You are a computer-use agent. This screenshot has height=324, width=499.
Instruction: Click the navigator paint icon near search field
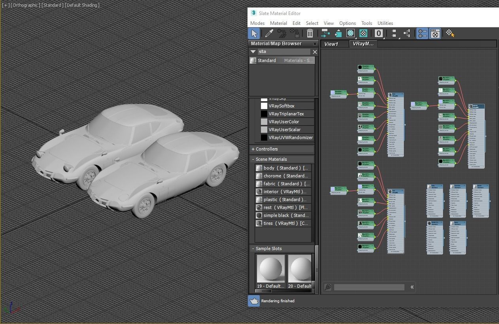pyautogui.click(x=327, y=287)
